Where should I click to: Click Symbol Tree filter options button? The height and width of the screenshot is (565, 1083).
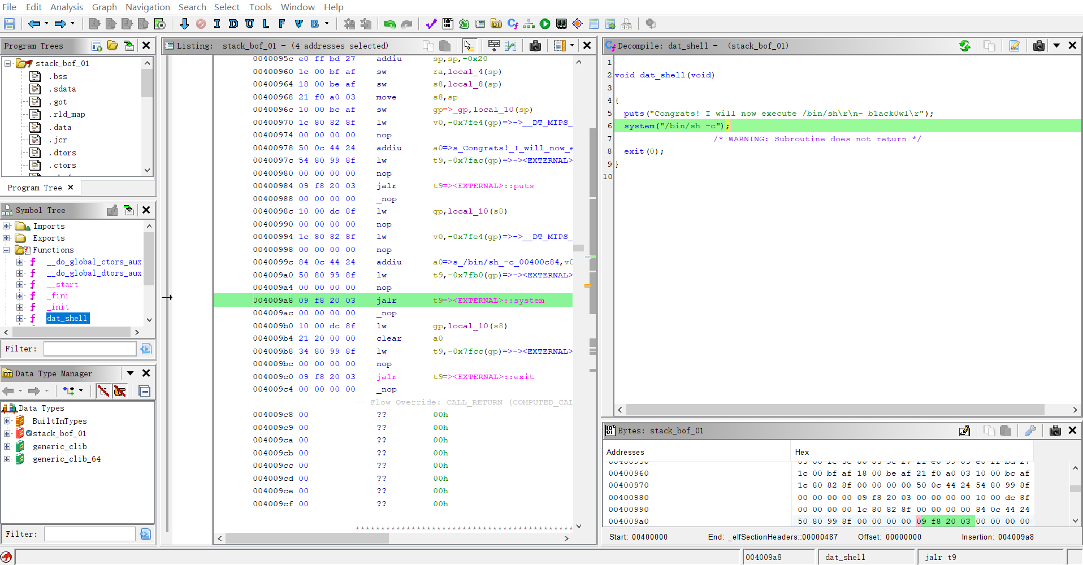pyautogui.click(x=146, y=349)
